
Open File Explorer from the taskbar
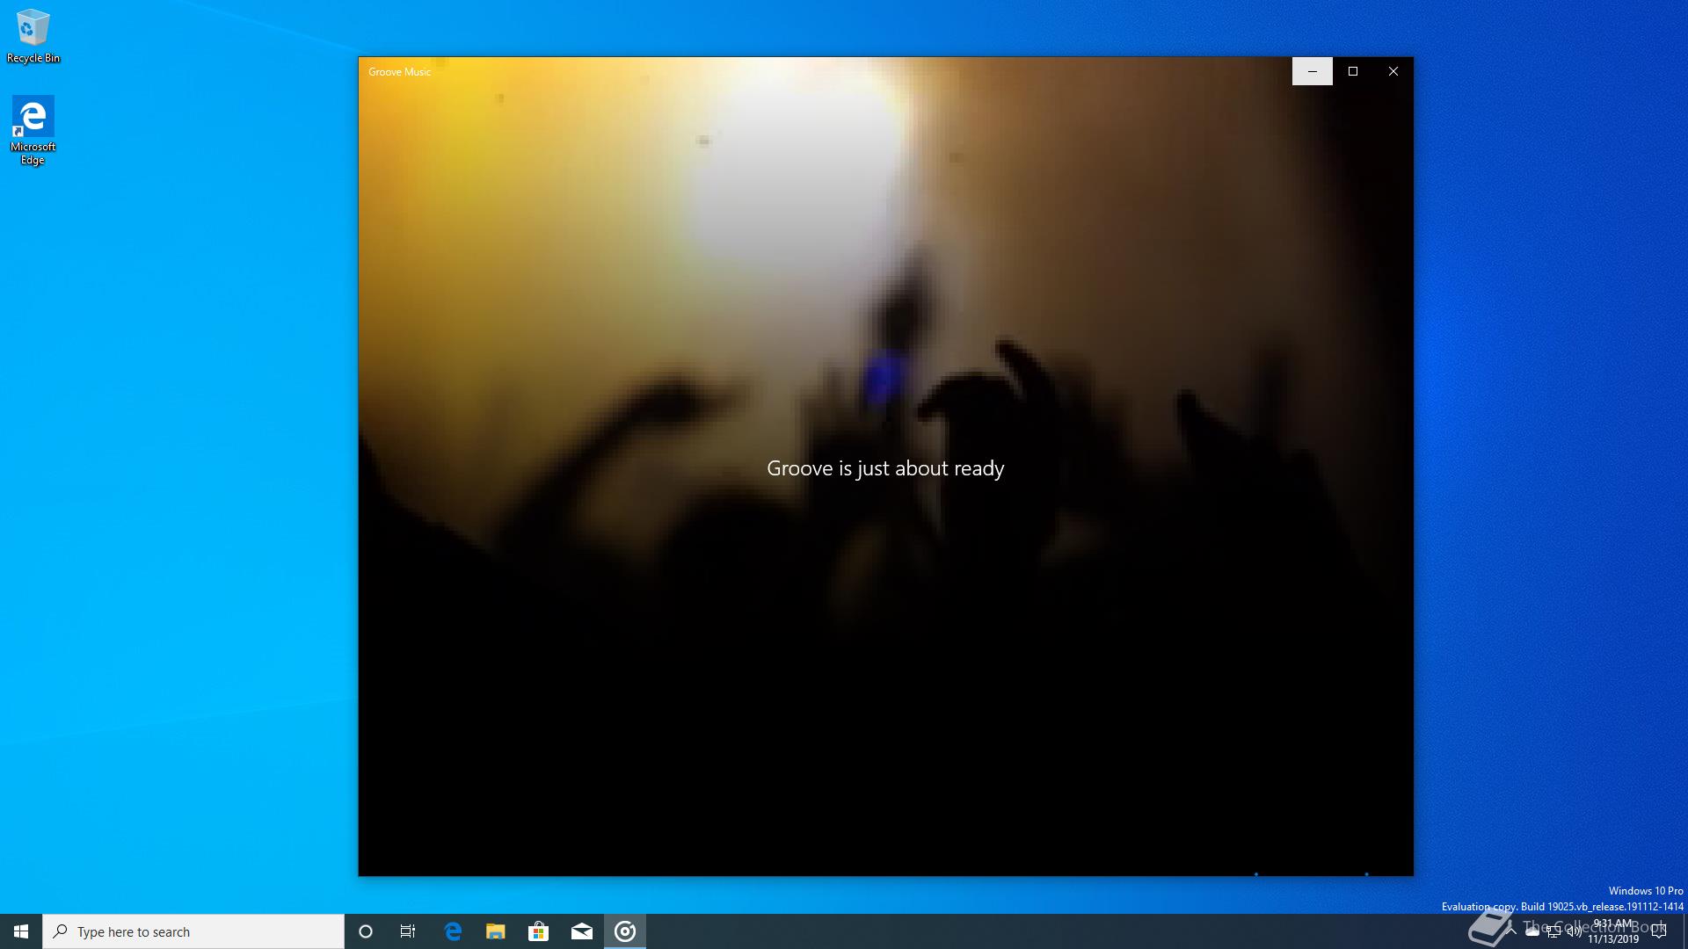point(496,931)
